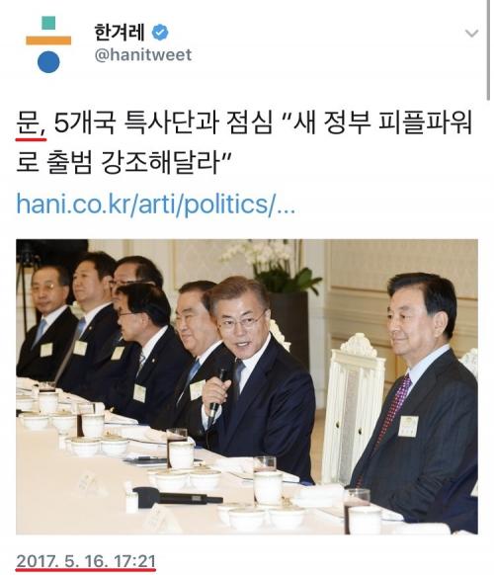Select the headline text 5개국 특사단과 점심
Viewport: 494px width, 575px height.
(x=164, y=123)
